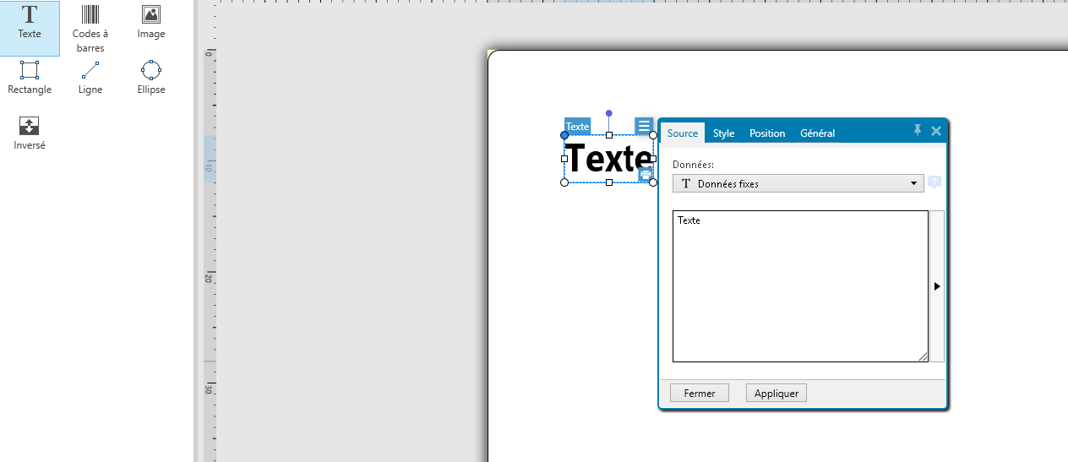Click inside the text content field
Viewport: 1068px width, 462px height.
click(x=799, y=286)
